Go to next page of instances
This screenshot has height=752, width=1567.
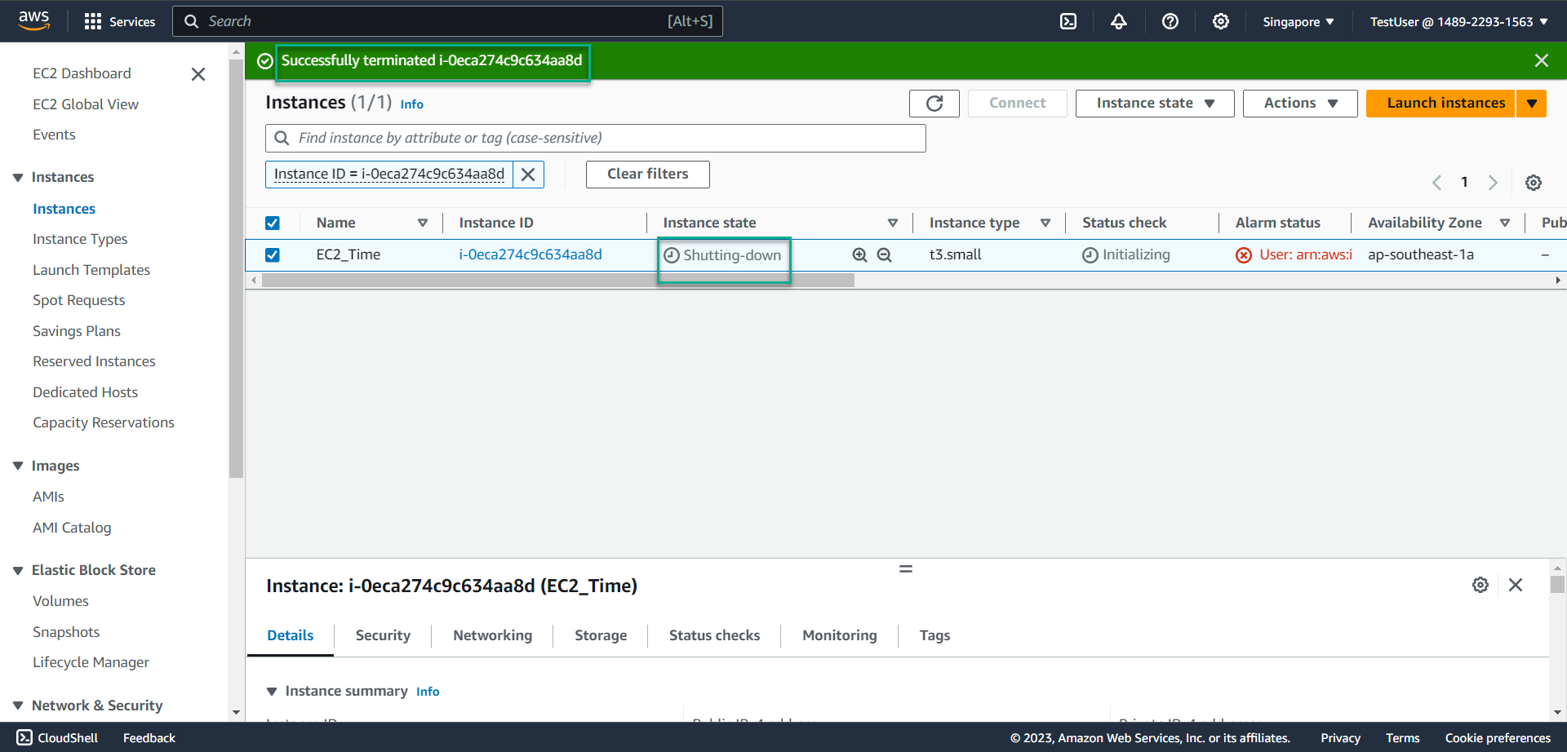point(1493,183)
